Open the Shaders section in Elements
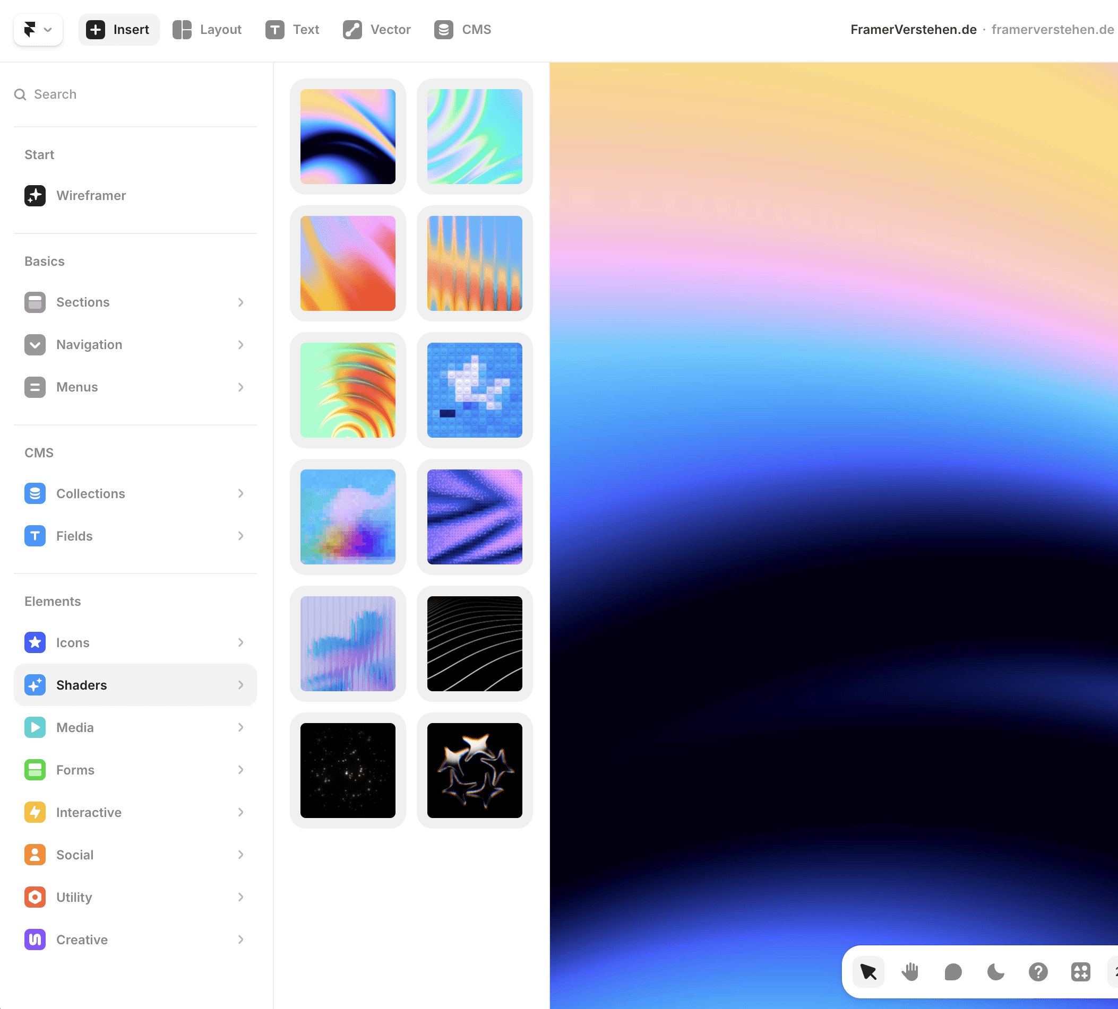 (x=82, y=685)
